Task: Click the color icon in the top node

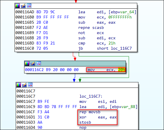Action: point(17,6)
